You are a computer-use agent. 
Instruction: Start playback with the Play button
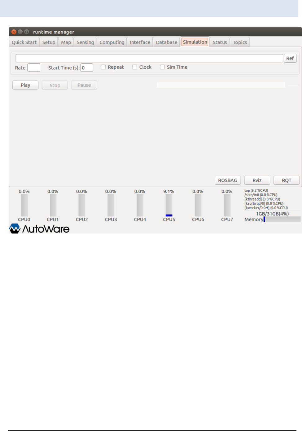coord(25,85)
